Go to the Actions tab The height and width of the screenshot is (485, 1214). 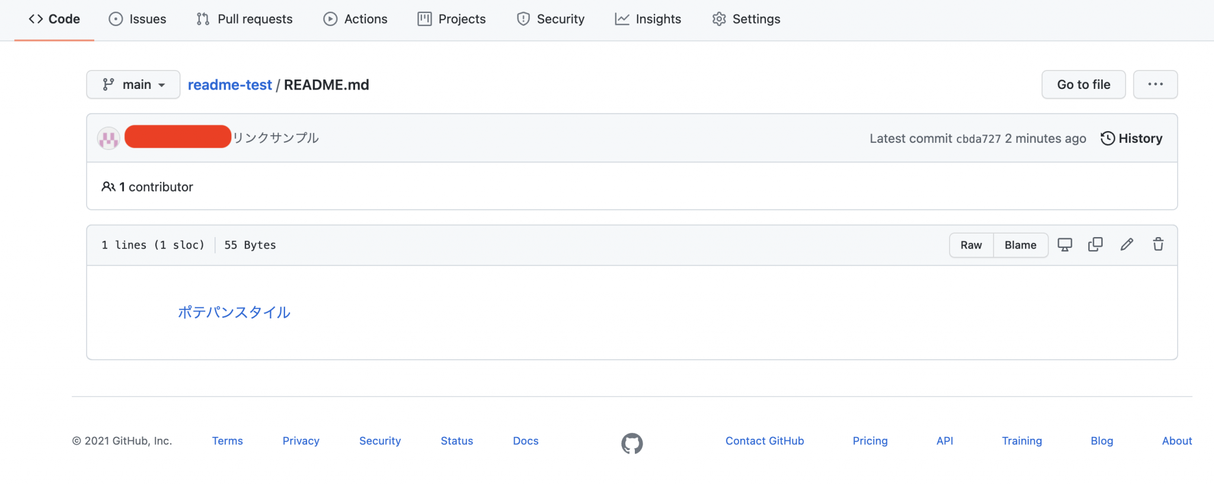pos(355,19)
